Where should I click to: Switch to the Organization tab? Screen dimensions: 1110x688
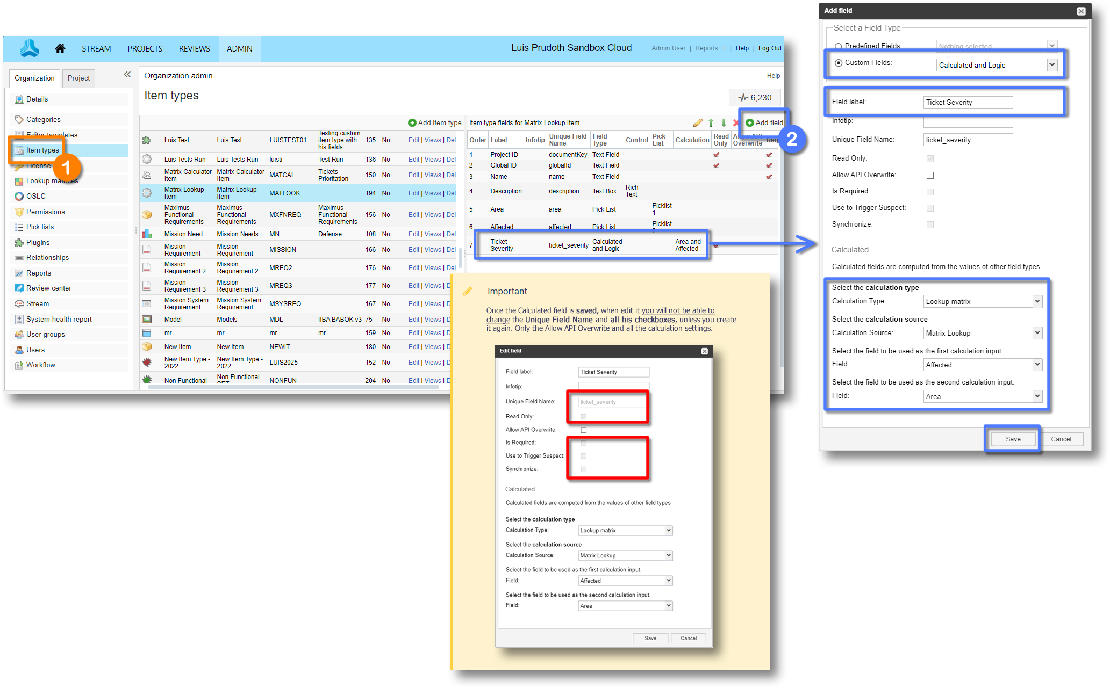point(34,78)
